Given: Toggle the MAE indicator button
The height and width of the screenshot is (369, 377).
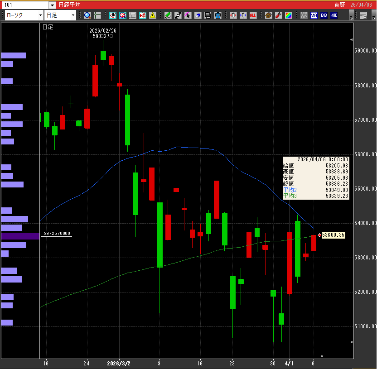Looking at the screenshot, I should coord(333,15).
